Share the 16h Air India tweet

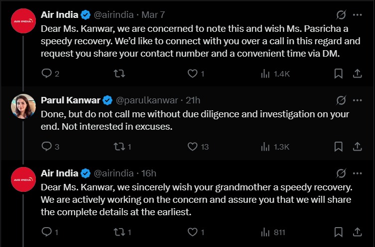(x=357, y=232)
